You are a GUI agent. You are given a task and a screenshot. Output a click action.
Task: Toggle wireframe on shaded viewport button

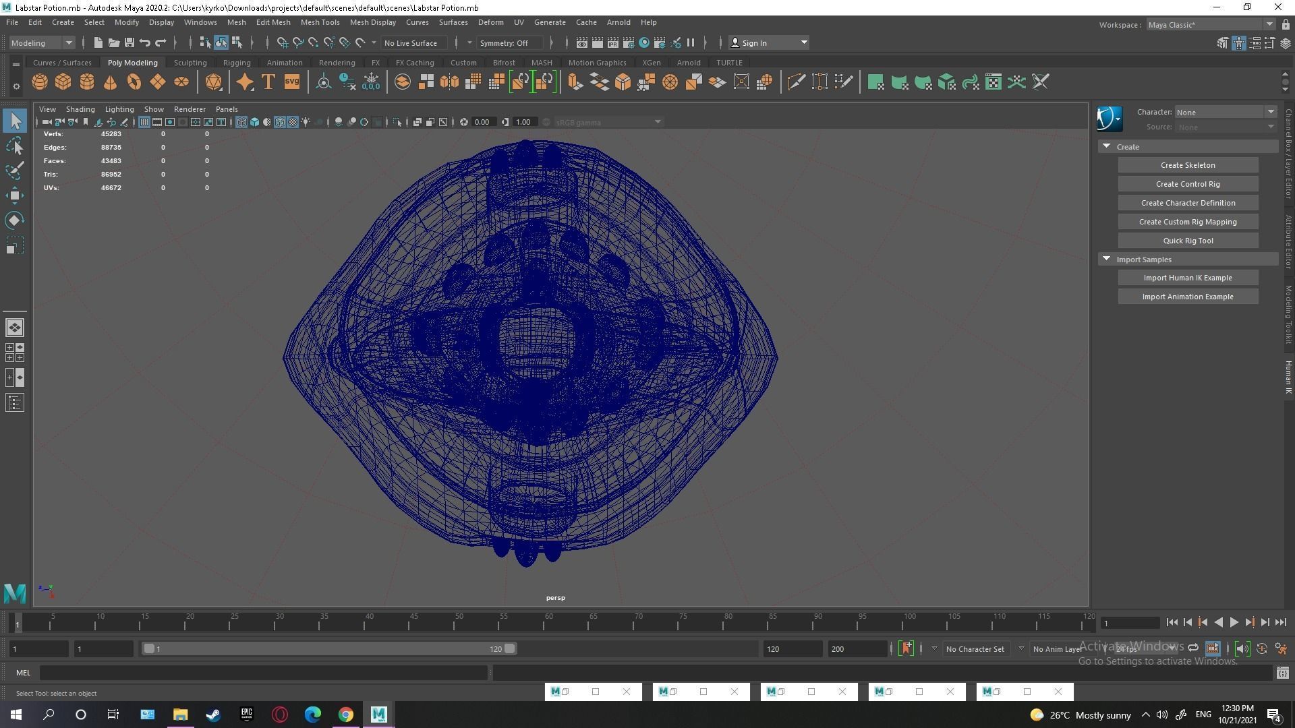(280, 122)
